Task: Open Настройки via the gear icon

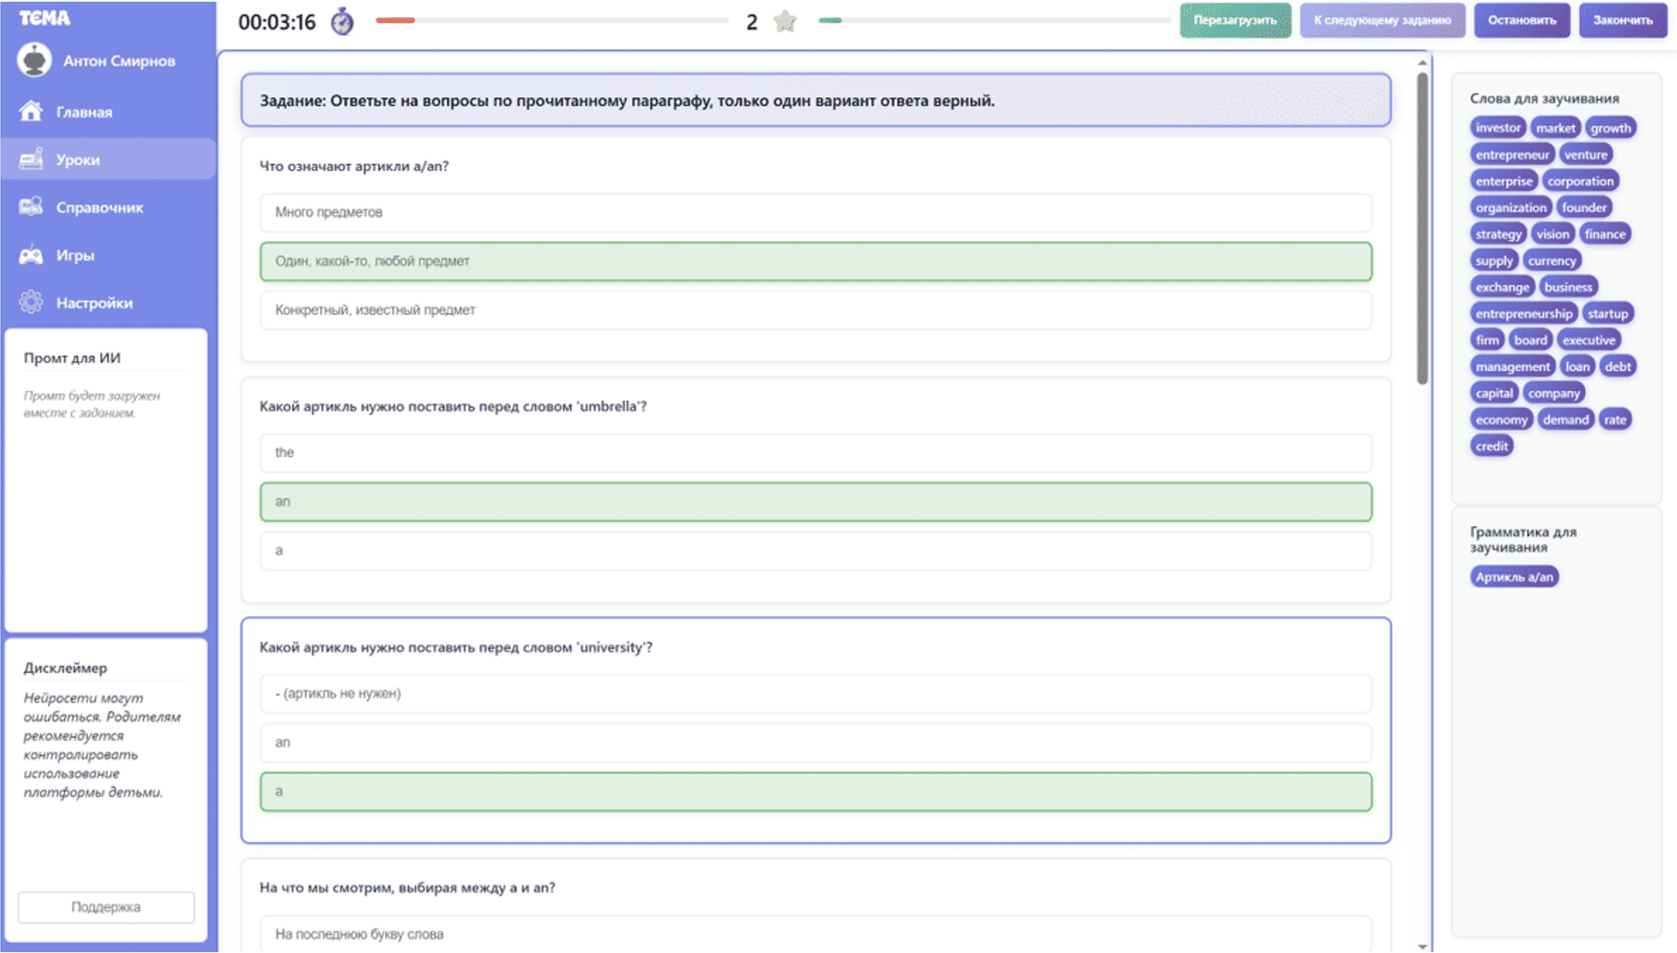Action: point(32,302)
